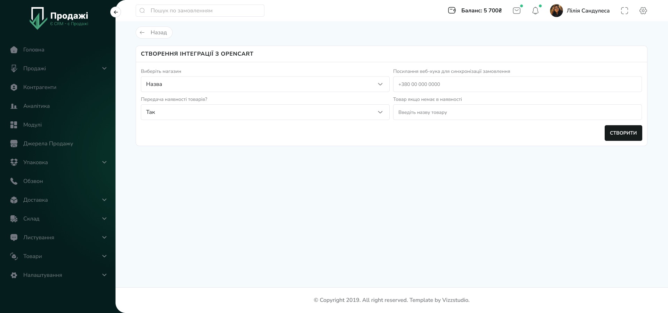668x313 pixels.
Task: Expand the Товари sidebar chevron
Action: point(104,256)
